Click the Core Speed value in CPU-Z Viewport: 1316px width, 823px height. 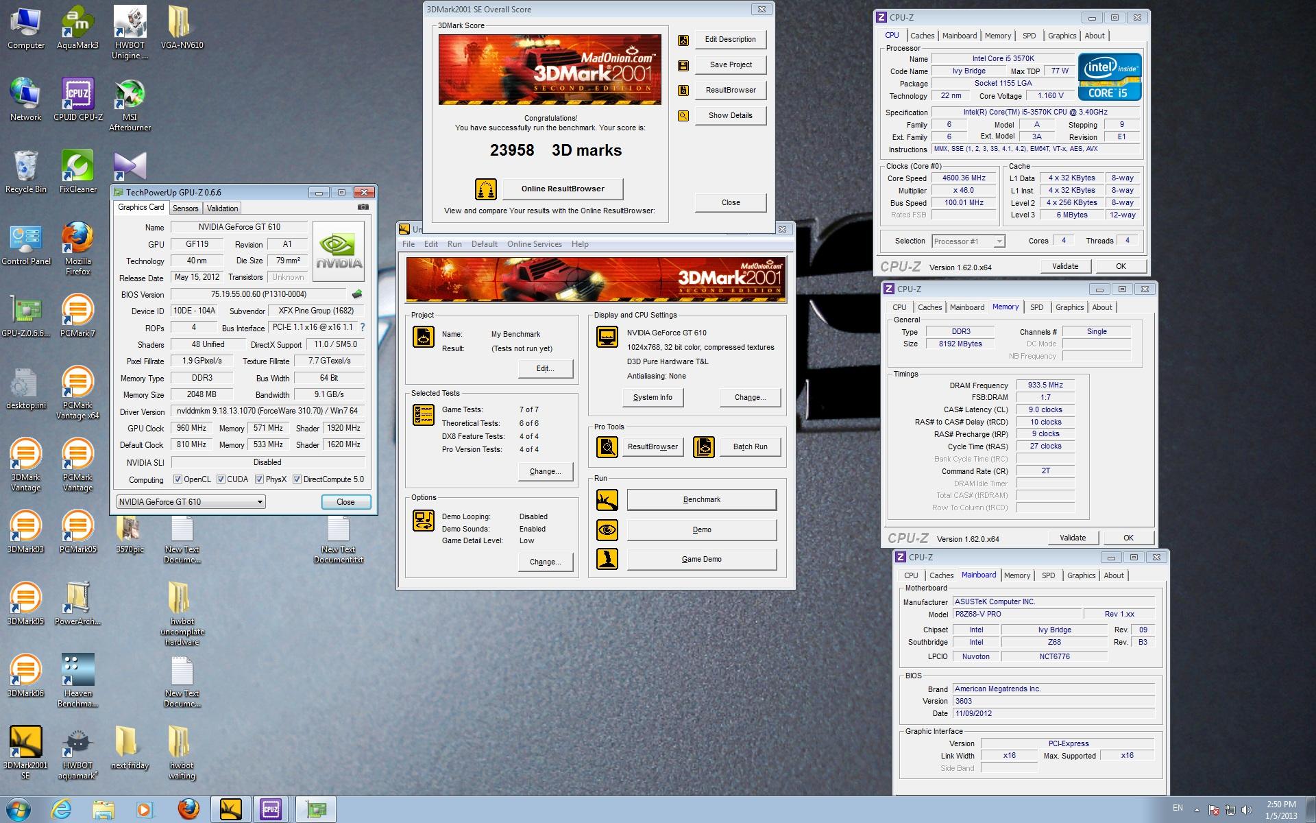pyautogui.click(x=964, y=178)
